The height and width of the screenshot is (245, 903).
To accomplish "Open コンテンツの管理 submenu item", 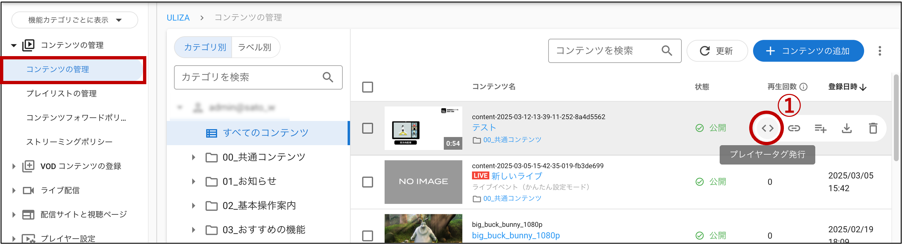I will tap(73, 69).
